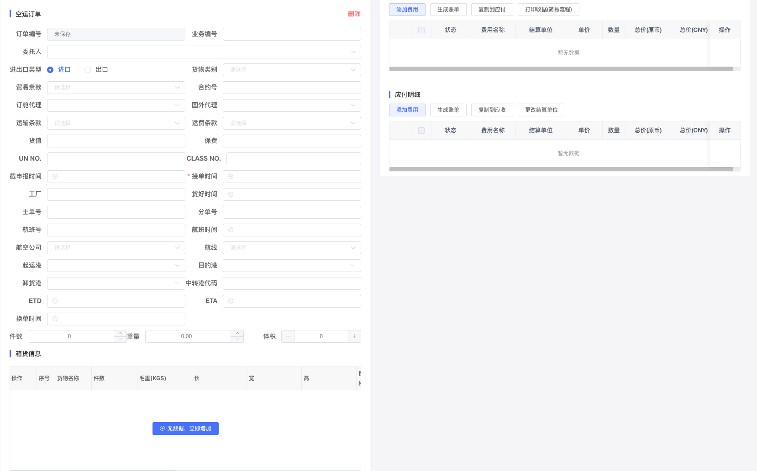Viewport: 757px width, 471px height.
Task: Click the clock icon in 航班时间 field
Action: click(231, 230)
